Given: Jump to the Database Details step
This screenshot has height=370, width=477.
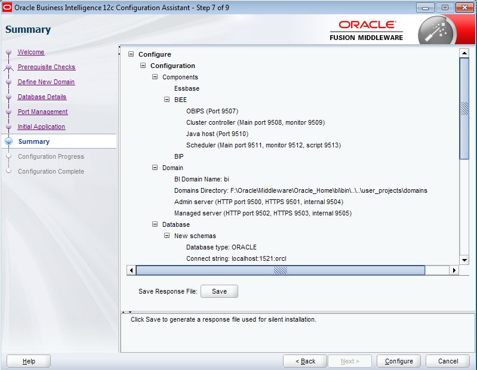Looking at the screenshot, I should (x=42, y=97).
